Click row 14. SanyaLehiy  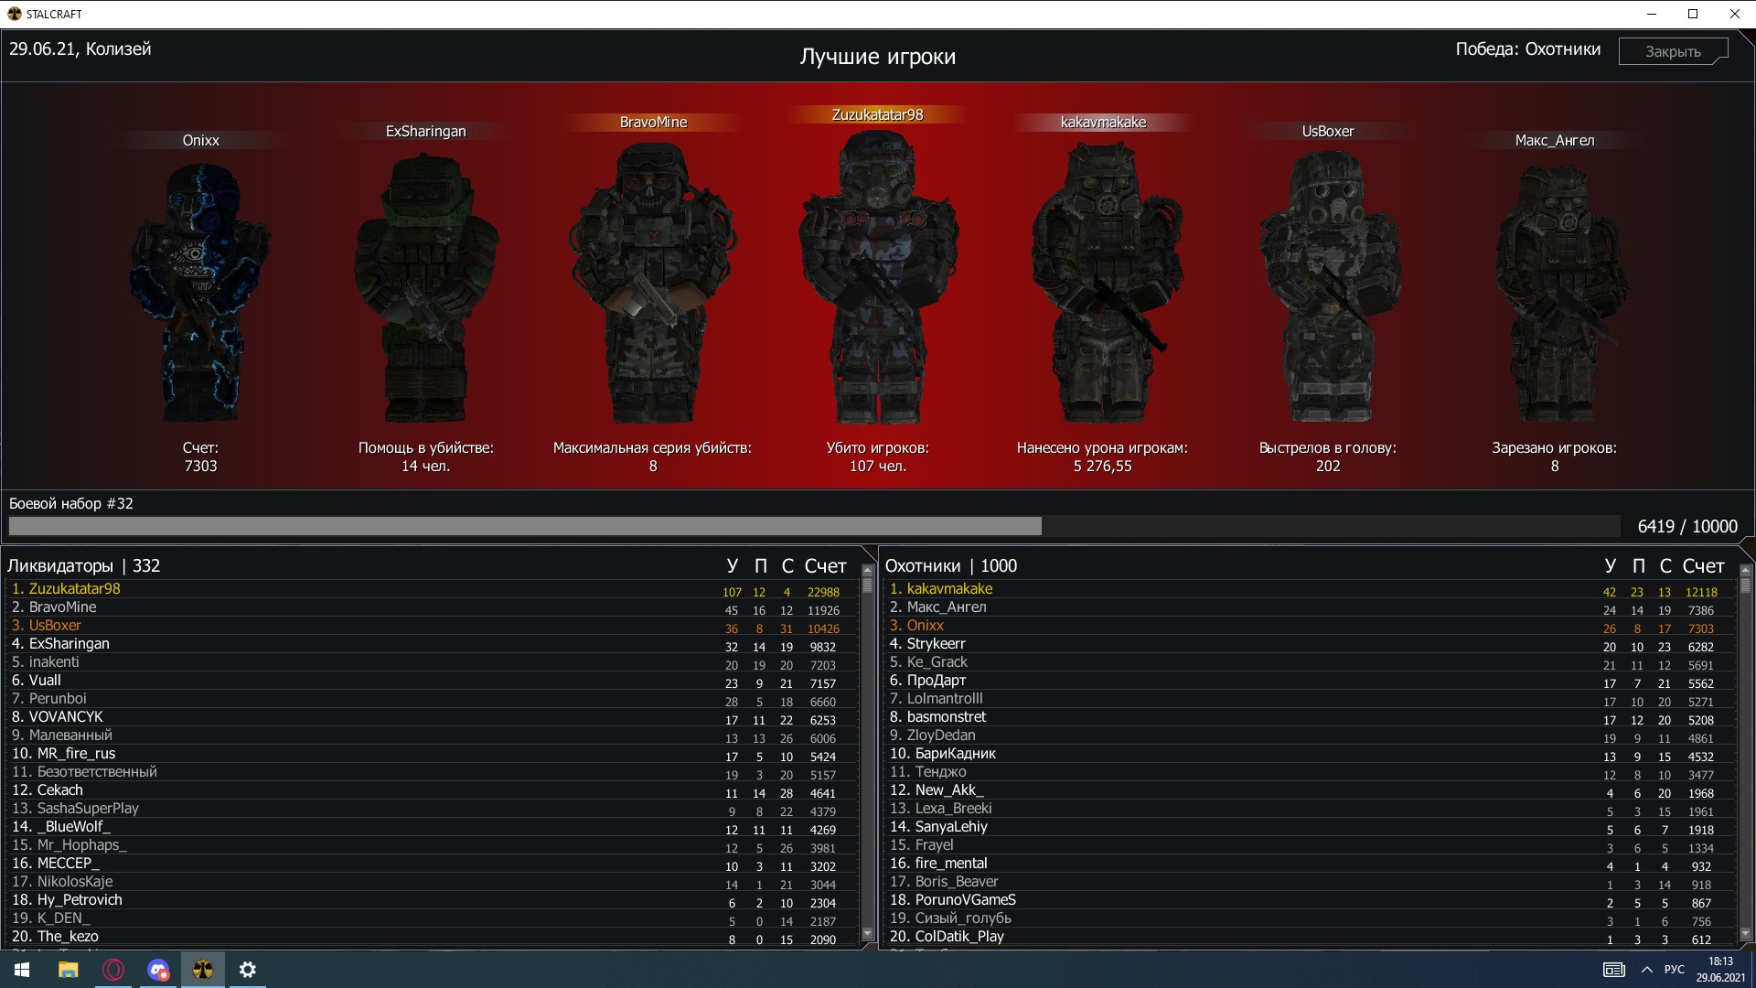pyautogui.click(x=1311, y=827)
